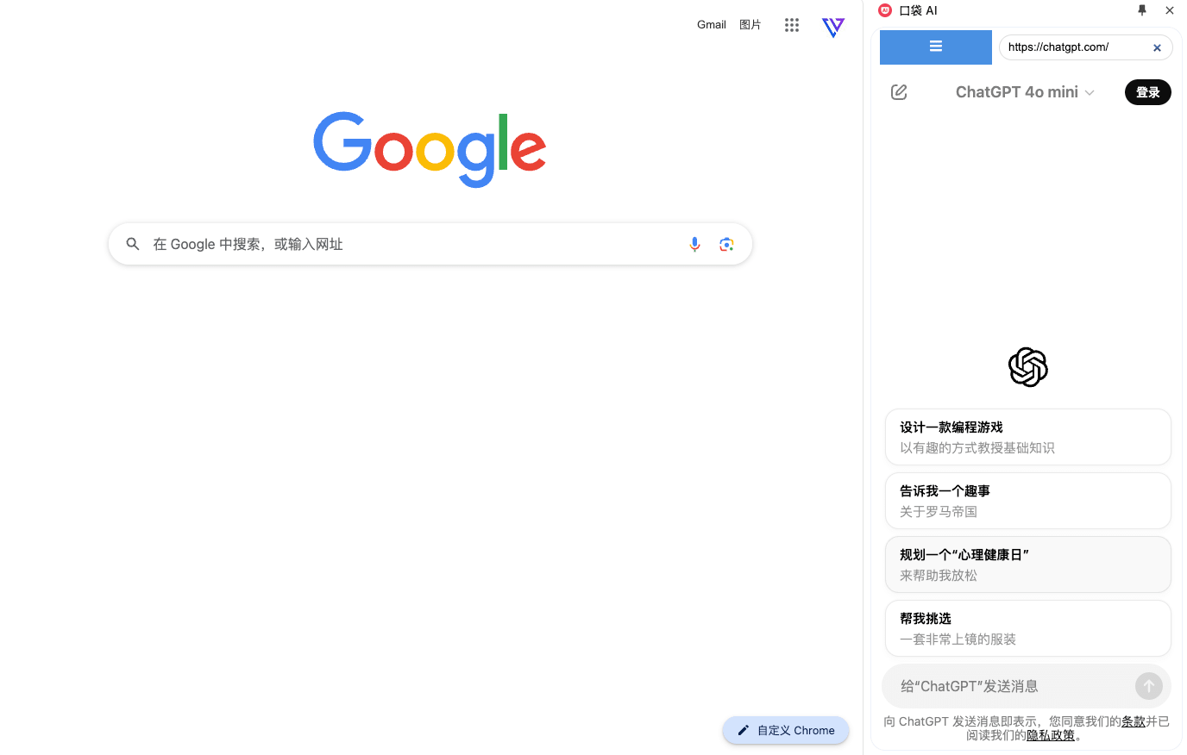The width and height of the screenshot is (1187, 755).
Task: Click the 自定义 Chrome button
Action: (786, 730)
